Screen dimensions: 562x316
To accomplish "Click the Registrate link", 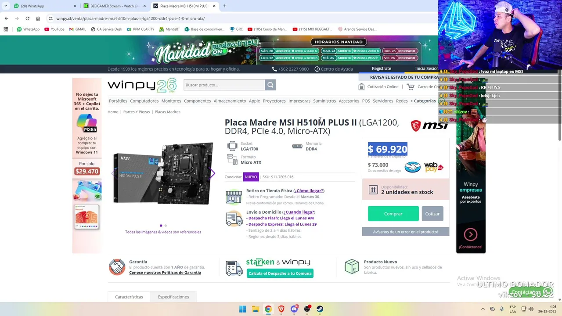I will click(382, 68).
